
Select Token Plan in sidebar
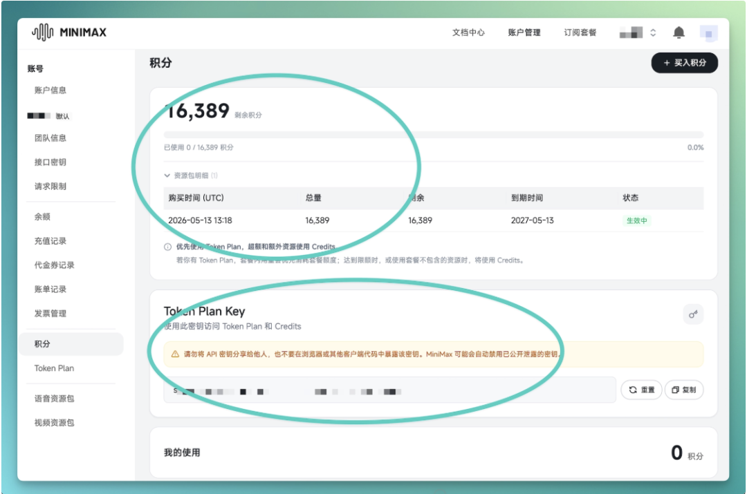tap(54, 368)
